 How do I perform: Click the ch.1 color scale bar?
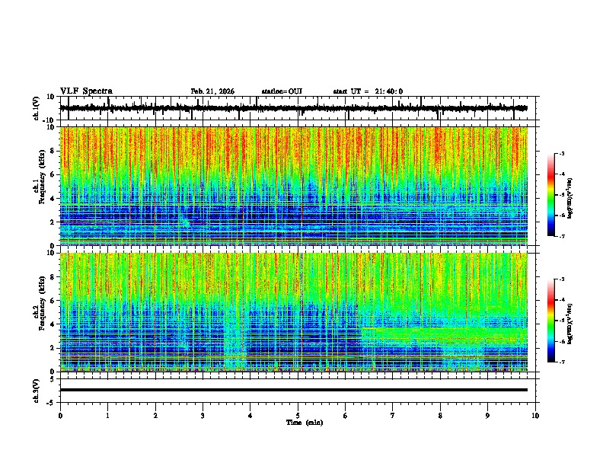click(x=550, y=195)
